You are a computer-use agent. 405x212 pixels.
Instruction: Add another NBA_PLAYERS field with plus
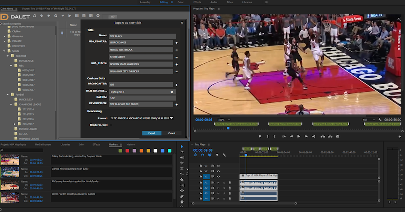(x=177, y=43)
